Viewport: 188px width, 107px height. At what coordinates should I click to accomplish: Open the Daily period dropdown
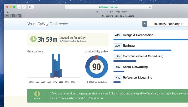[42, 24]
